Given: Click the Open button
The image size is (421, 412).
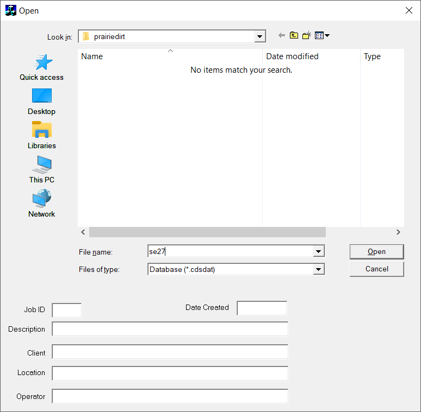Looking at the screenshot, I should pyautogui.click(x=376, y=251).
